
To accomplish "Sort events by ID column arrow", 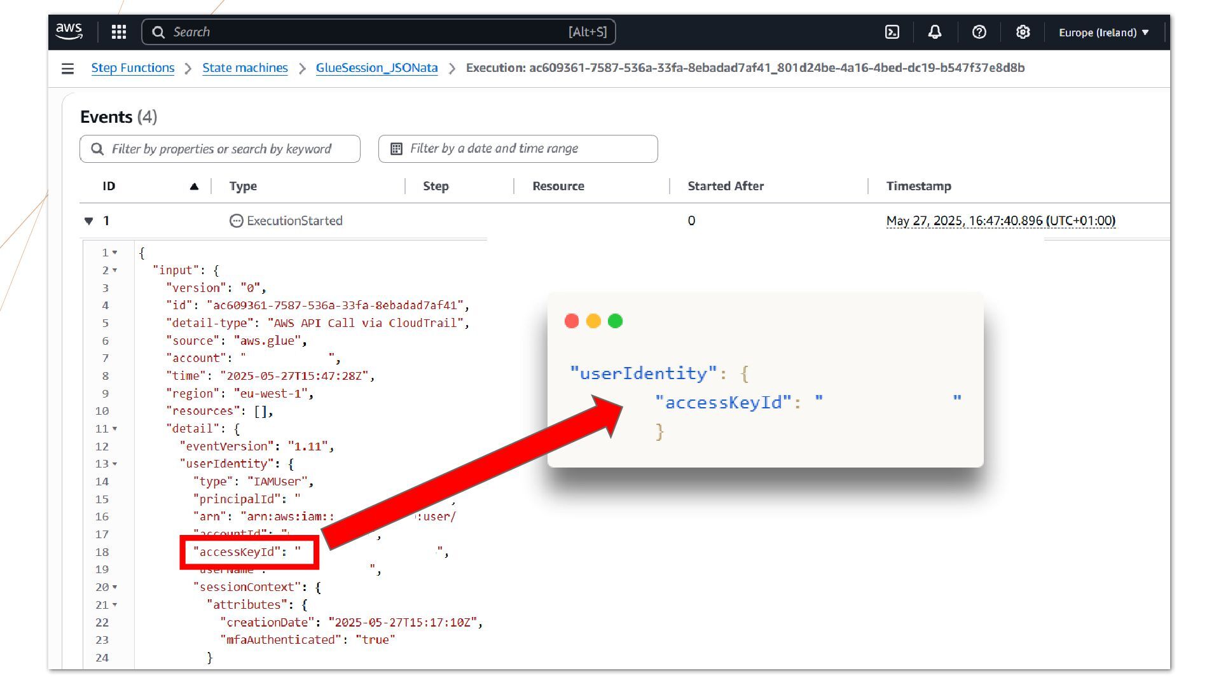I will [194, 186].
